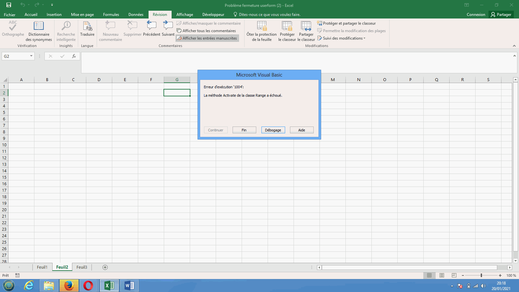The image size is (519, 292).
Task: Click Partager le classeur icon
Action: click(x=306, y=26)
